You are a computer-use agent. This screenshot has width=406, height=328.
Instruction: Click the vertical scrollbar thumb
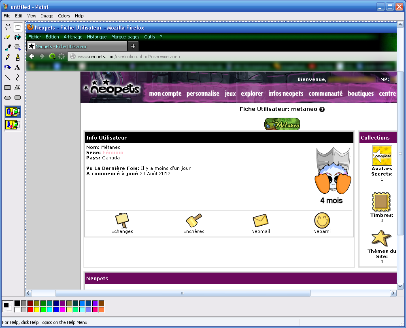(400, 153)
